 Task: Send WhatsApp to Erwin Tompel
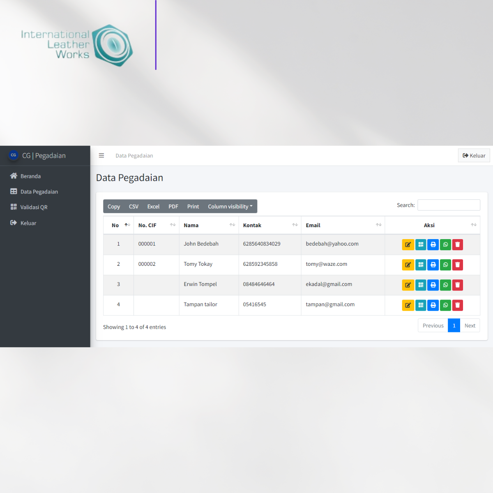[445, 285]
